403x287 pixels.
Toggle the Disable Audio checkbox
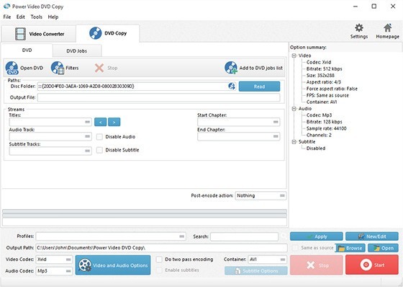pos(99,137)
